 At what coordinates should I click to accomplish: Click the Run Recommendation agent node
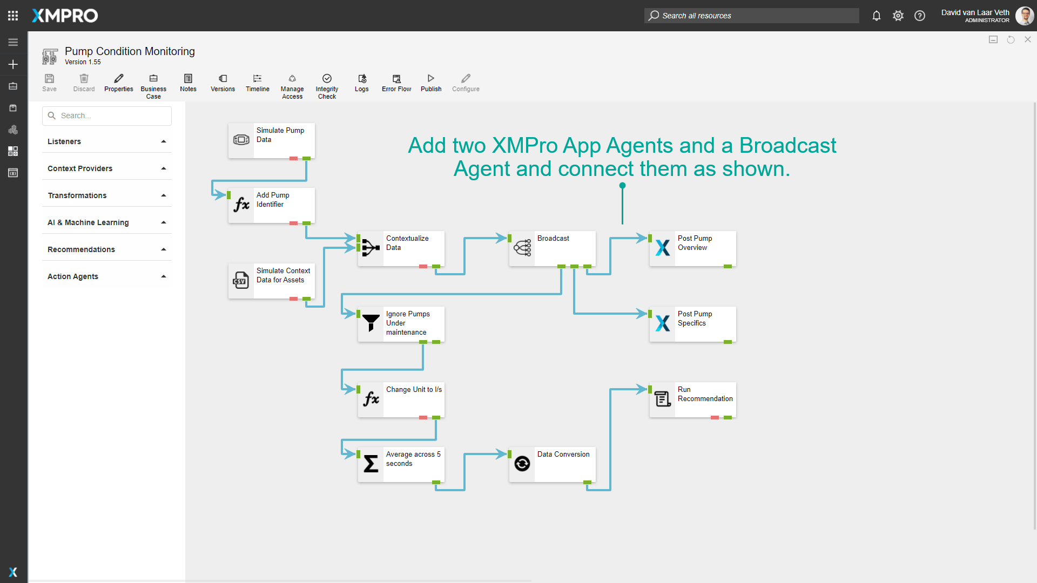[692, 399]
